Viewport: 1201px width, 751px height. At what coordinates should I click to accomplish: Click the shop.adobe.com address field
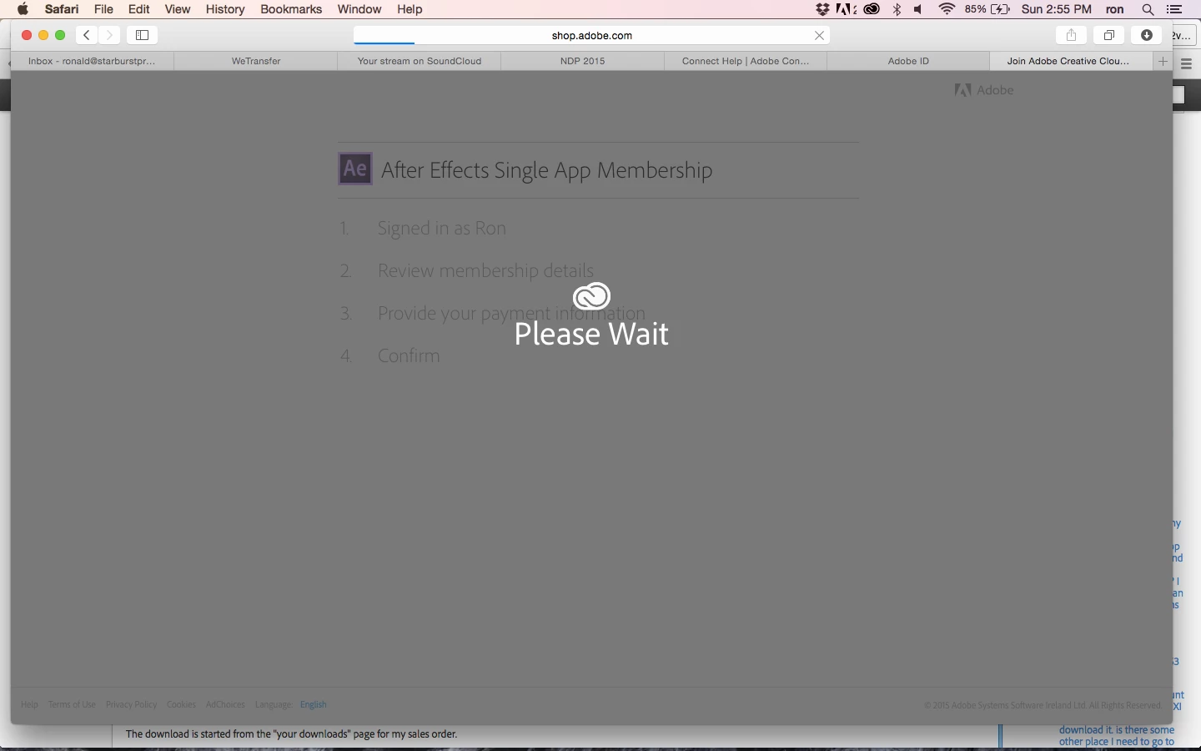pos(592,35)
